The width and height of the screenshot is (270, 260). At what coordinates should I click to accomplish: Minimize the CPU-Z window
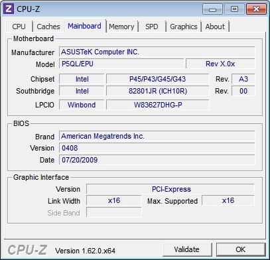coord(212,9)
